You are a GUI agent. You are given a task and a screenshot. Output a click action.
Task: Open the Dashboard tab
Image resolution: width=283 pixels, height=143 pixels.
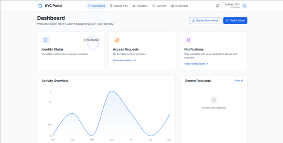(x=97, y=6)
